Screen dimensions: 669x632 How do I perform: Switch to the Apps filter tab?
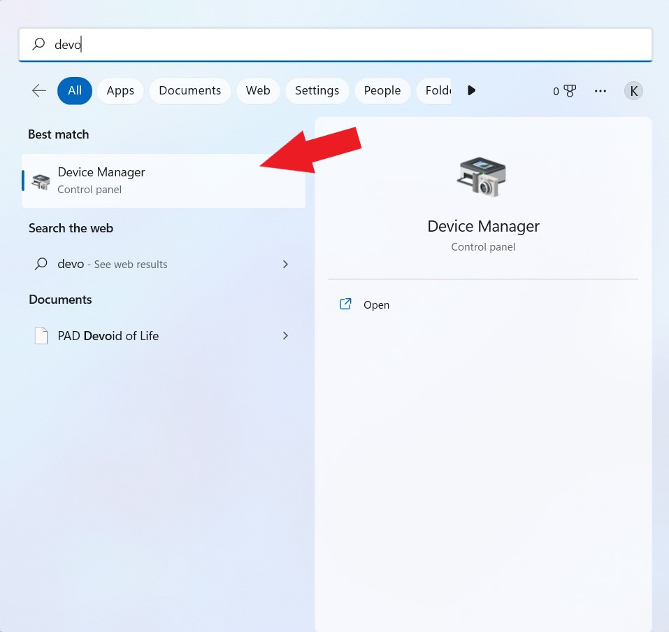click(120, 90)
